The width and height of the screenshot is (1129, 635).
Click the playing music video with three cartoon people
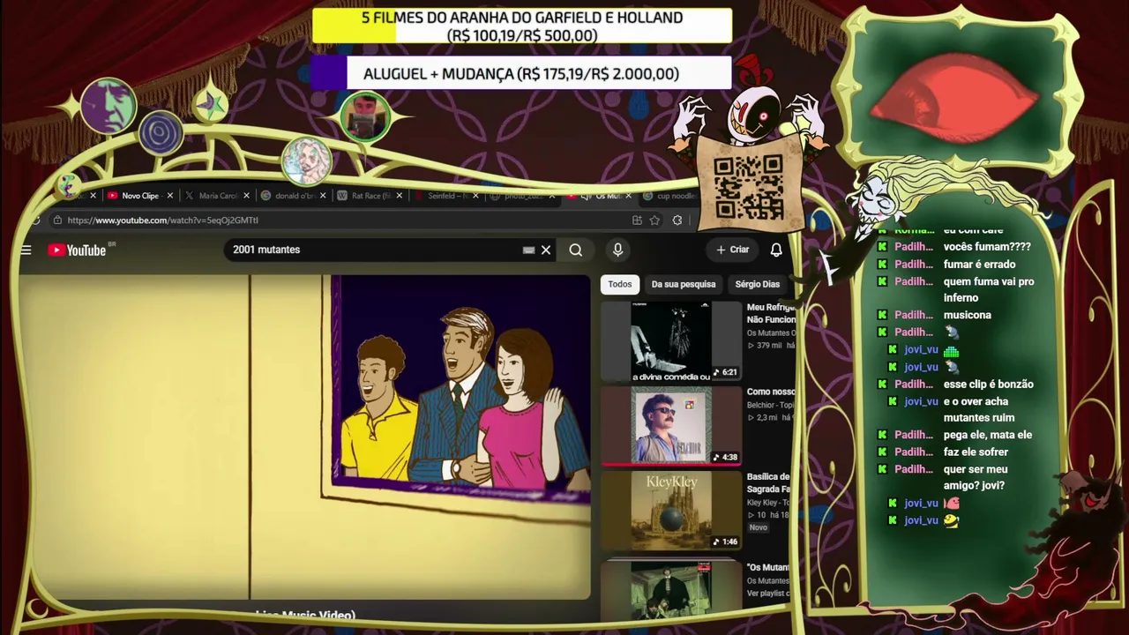coord(304,437)
